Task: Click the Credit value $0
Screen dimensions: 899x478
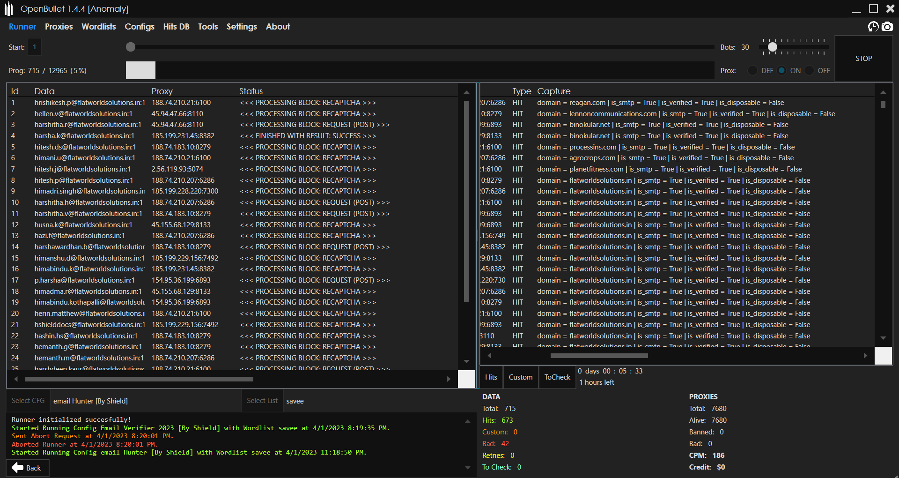Action: [x=721, y=467]
